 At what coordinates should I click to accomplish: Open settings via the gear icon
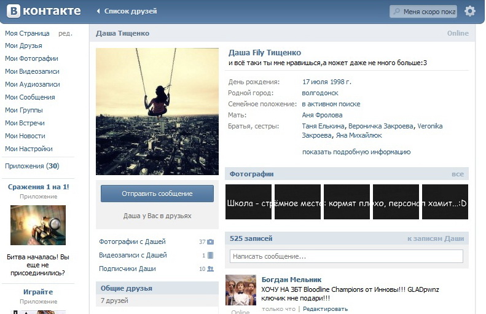(470, 11)
